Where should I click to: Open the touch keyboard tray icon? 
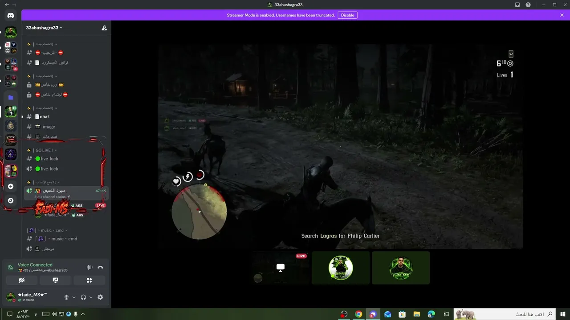45,314
